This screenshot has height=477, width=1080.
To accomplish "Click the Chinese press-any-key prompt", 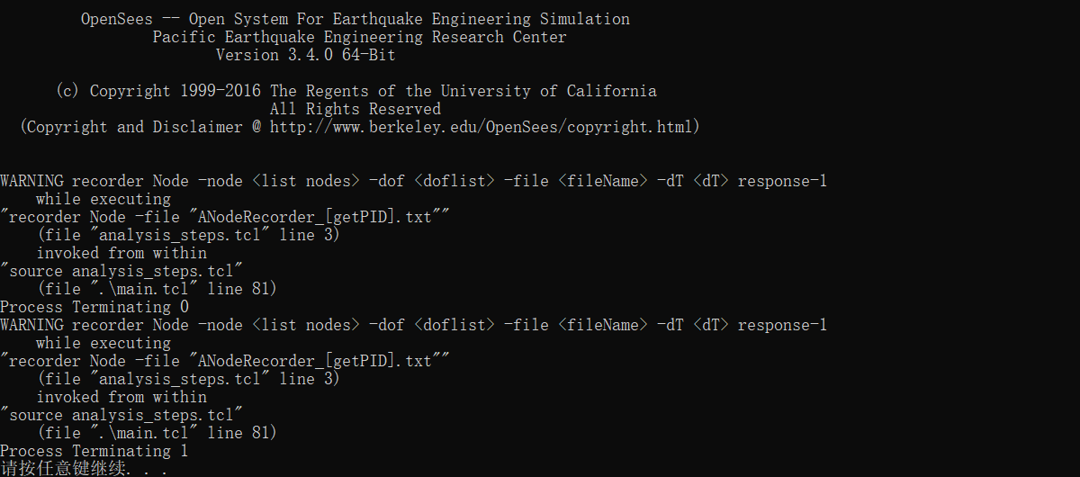I will [84, 469].
